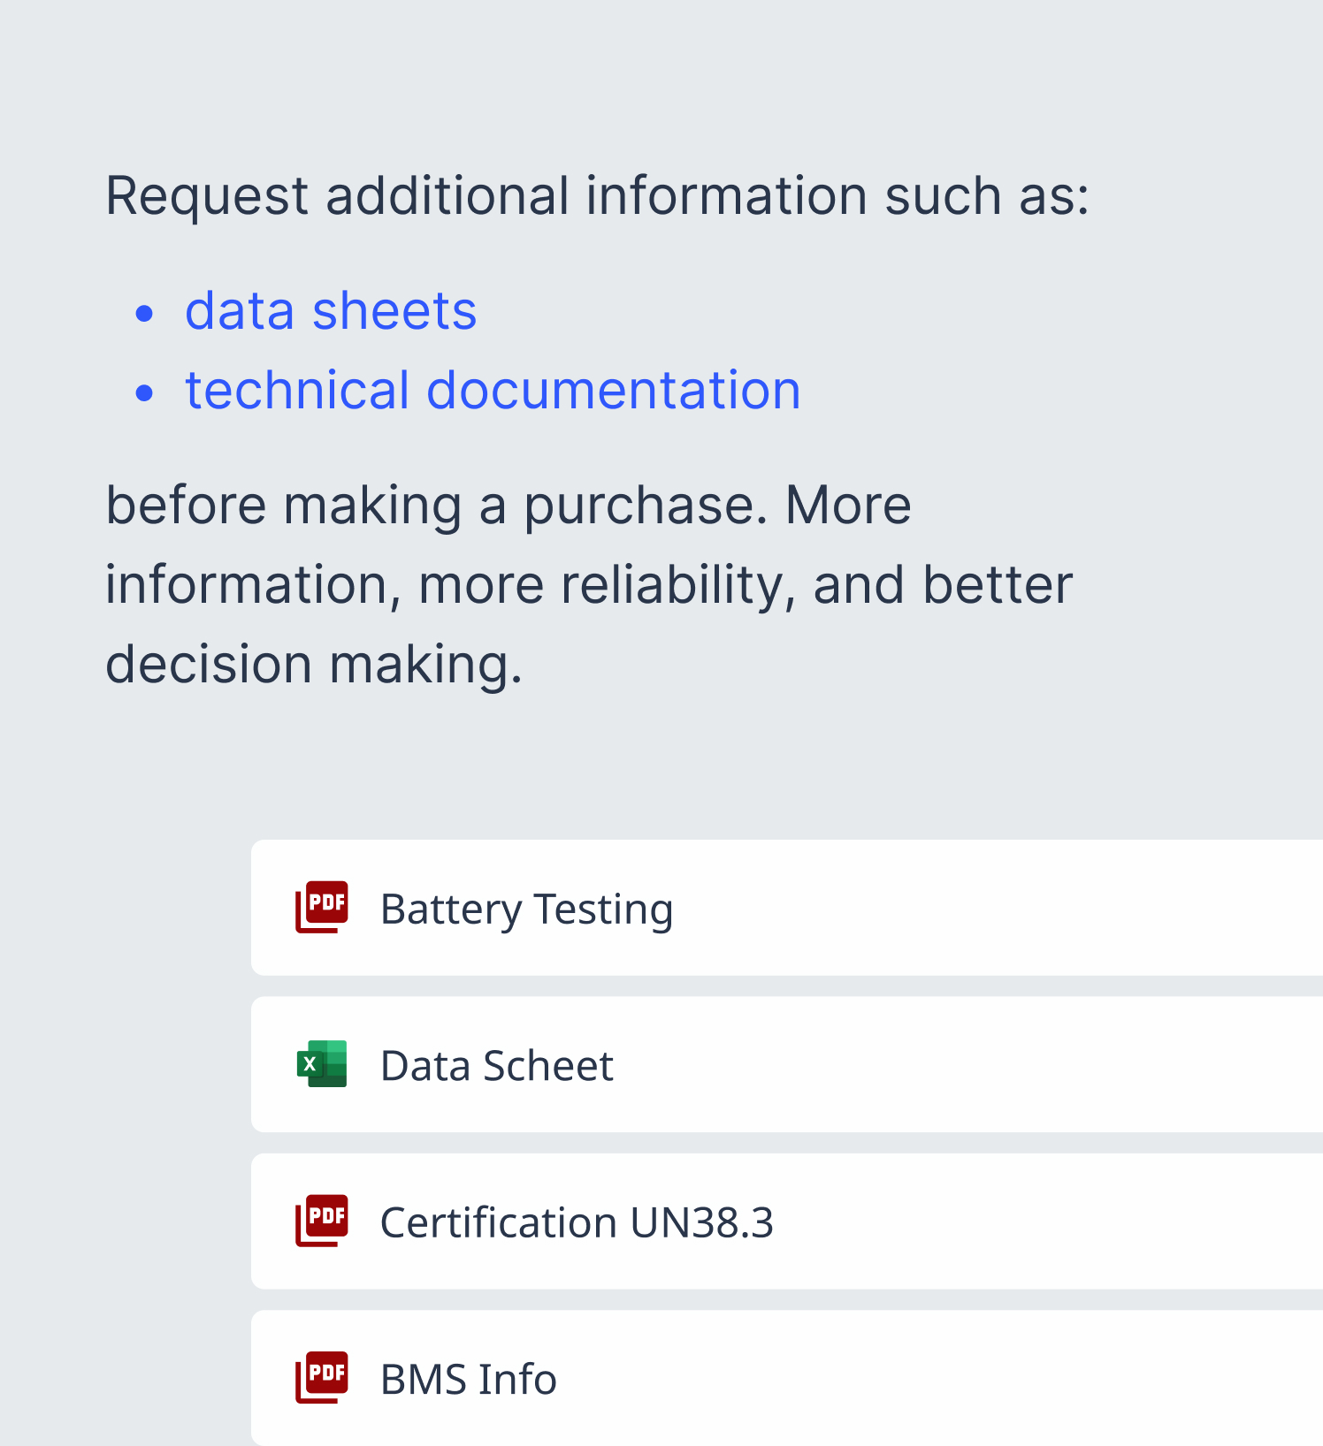The image size is (1323, 1446).
Task: Click the Excel icon beside Data Scheet
Action: (x=322, y=1064)
